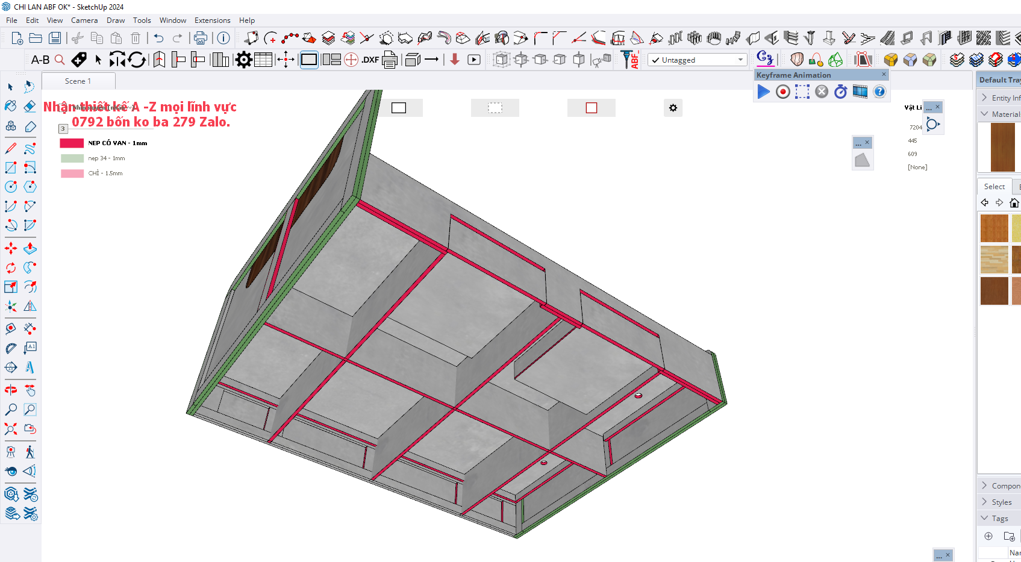
Task: Select the Paint Bucket tool
Action: 11,107
